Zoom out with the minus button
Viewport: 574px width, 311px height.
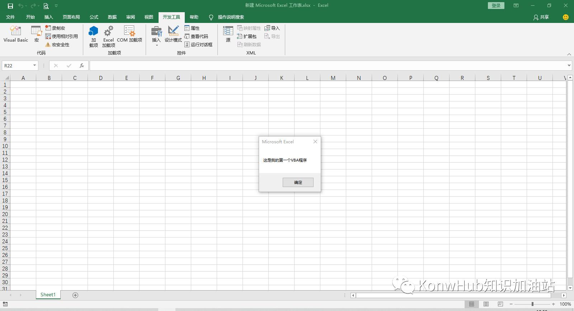[511, 304]
